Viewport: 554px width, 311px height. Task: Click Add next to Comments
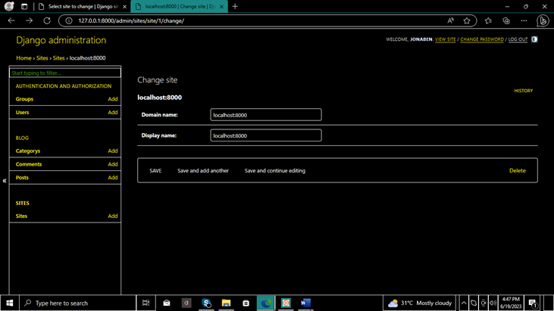click(x=113, y=164)
